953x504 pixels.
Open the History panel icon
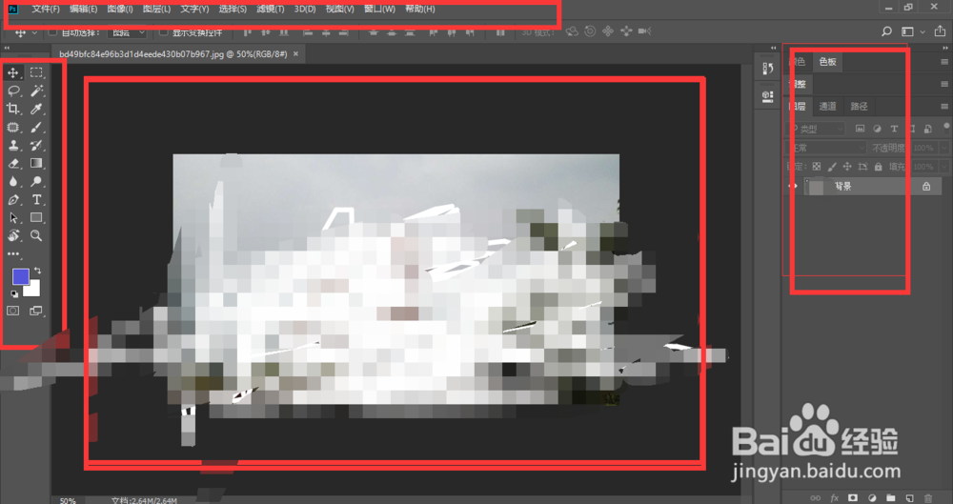click(x=767, y=69)
